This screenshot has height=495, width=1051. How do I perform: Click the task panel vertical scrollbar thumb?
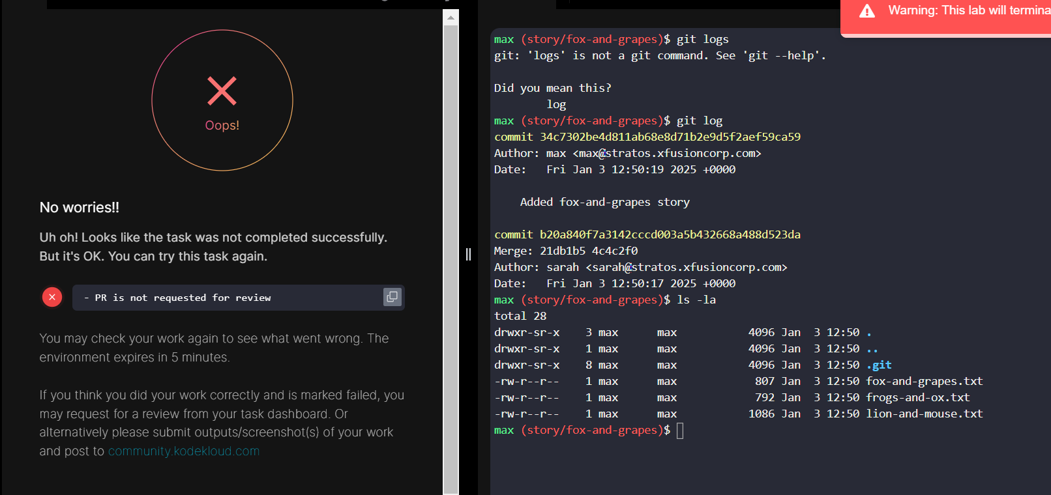(451, 261)
